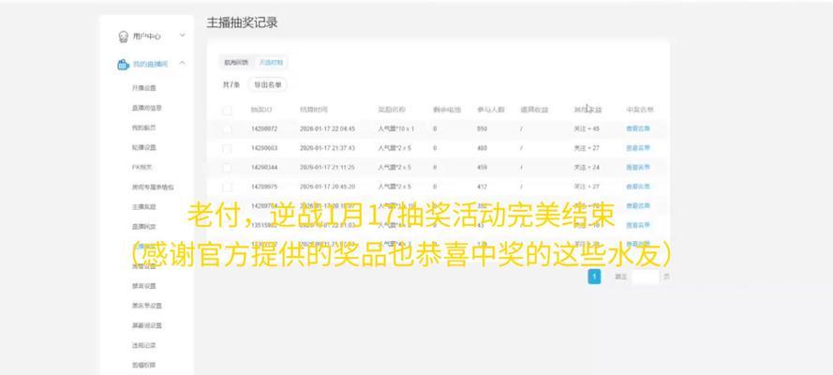Collapse the 我的直播间 menu chevron
The width and height of the screenshot is (833, 375).
[182, 63]
